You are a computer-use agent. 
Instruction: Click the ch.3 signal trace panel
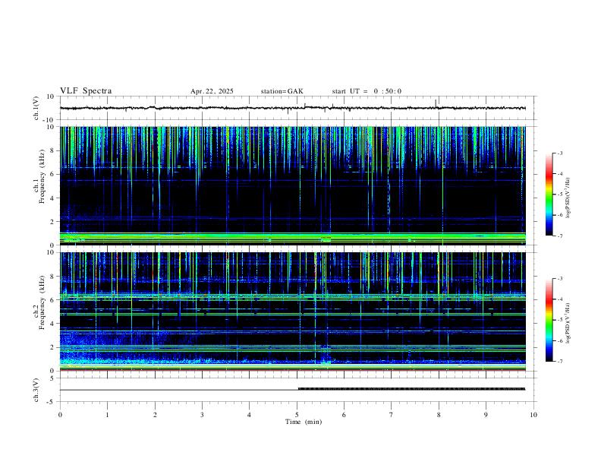point(298,390)
